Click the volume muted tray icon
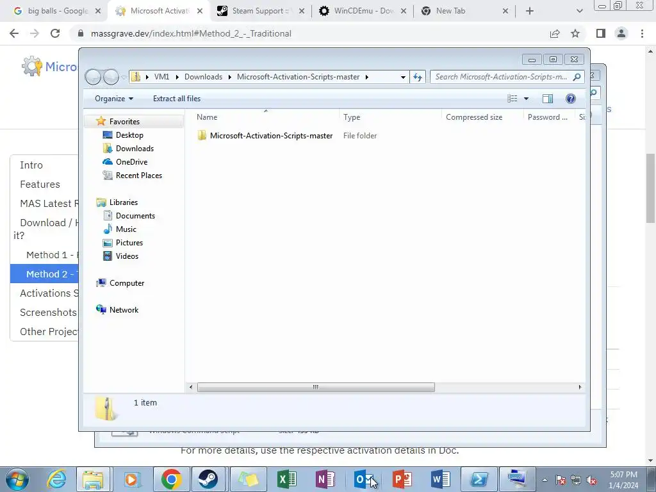This screenshot has width=656, height=492. tap(591, 480)
